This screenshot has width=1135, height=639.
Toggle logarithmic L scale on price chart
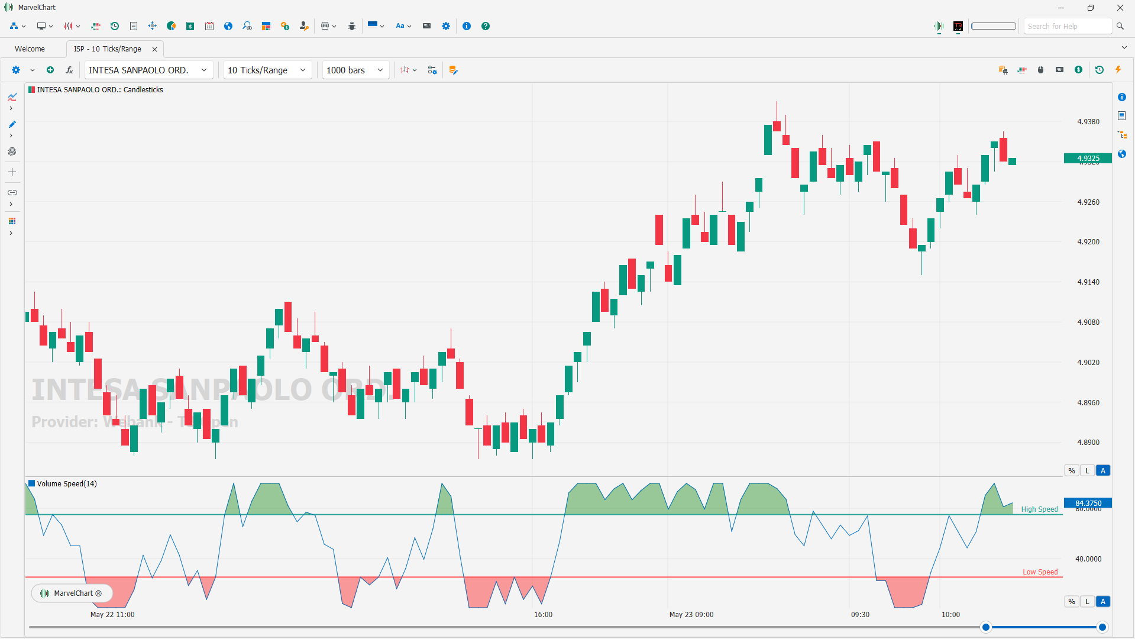point(1087,471)
